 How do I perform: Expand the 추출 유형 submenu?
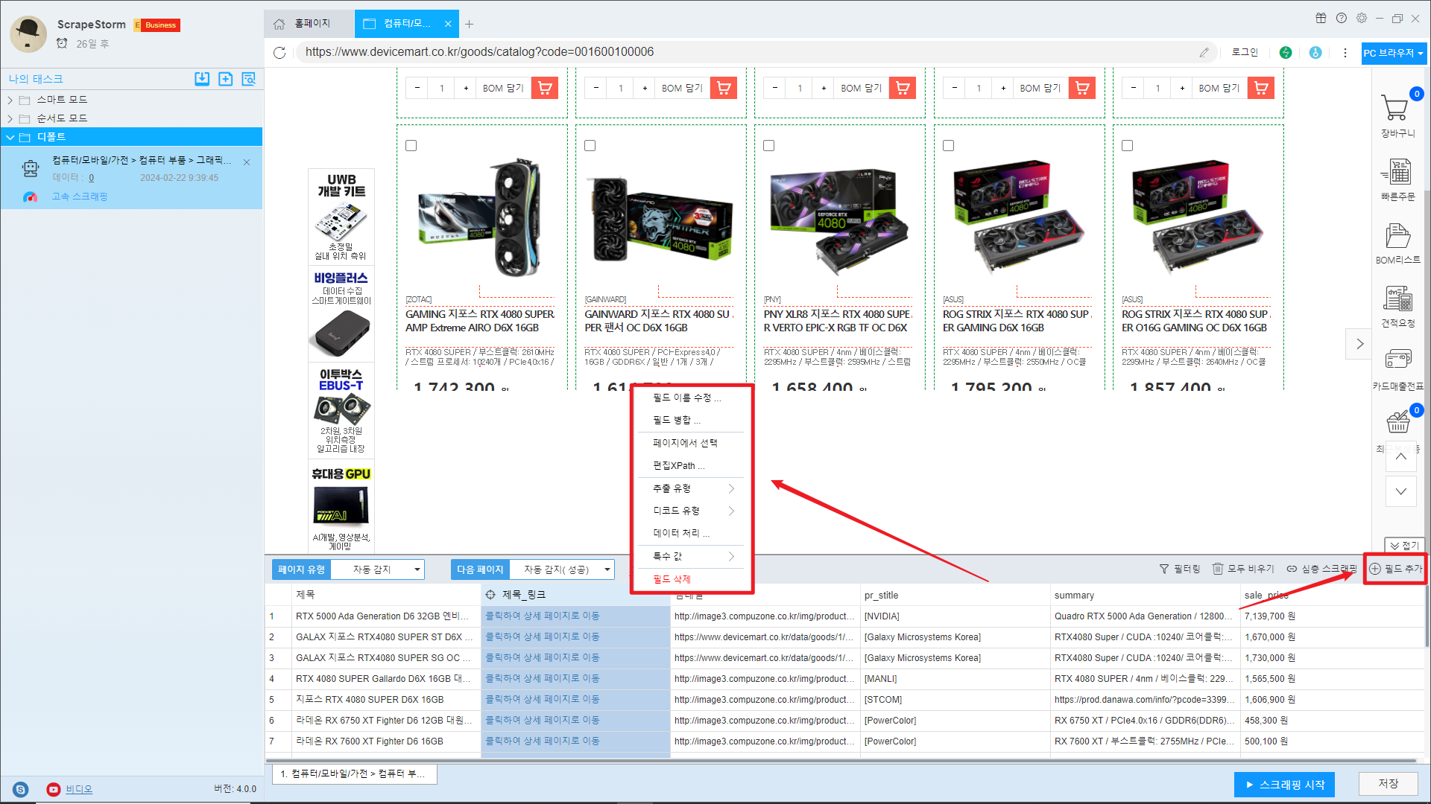tap(692, 488)
